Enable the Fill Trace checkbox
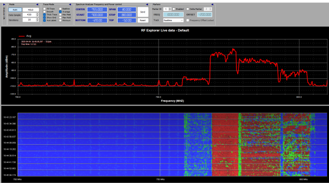 pyautogui.click(x=45, y=8)
